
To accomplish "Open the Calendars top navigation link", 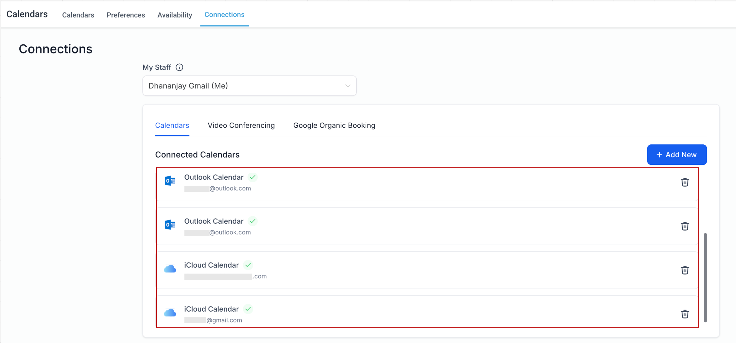I will (78, 15).
